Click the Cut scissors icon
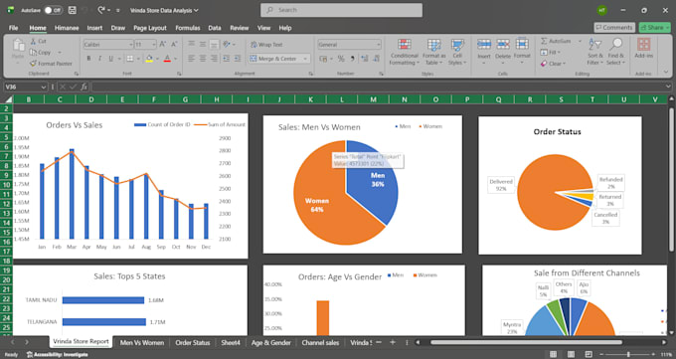Viewport: 676px width, 359px height. pos(33,41)
